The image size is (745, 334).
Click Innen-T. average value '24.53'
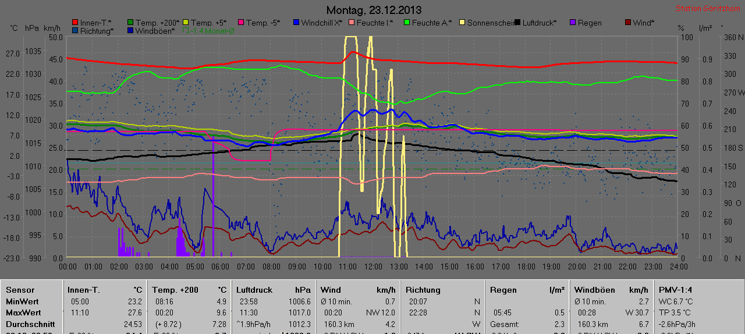tap(133, 324)
